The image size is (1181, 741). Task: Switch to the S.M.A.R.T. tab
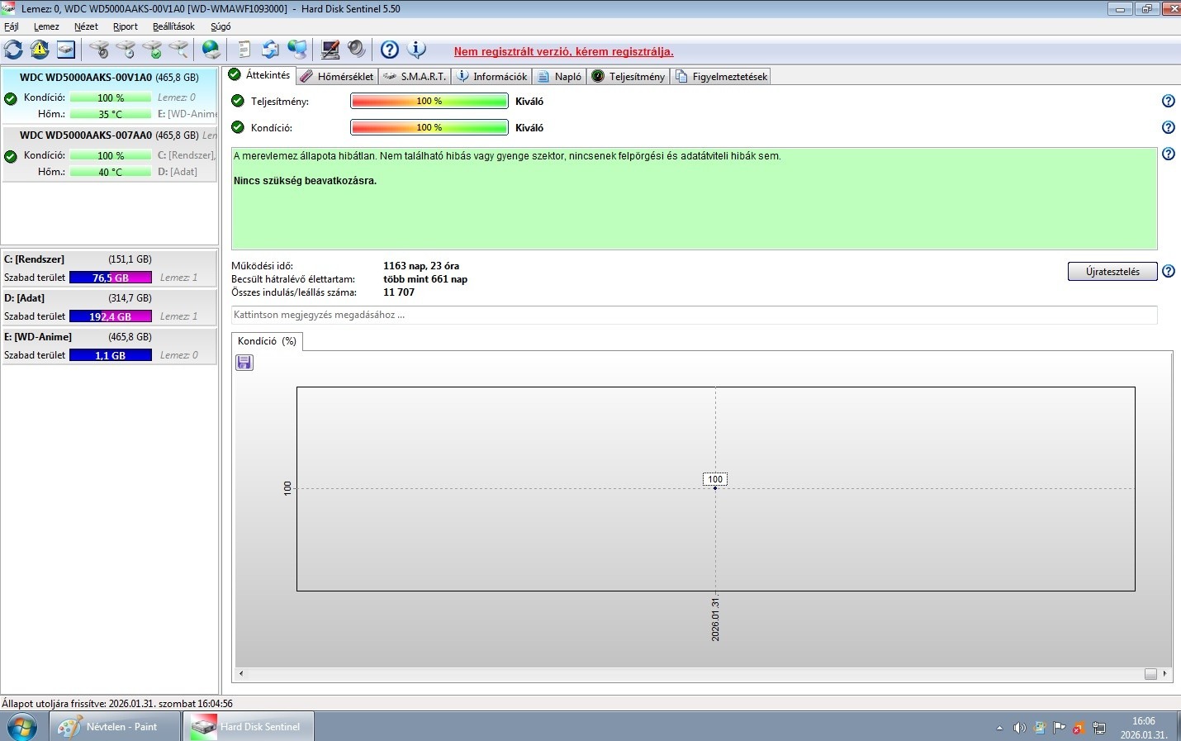(x=415, y=76)
